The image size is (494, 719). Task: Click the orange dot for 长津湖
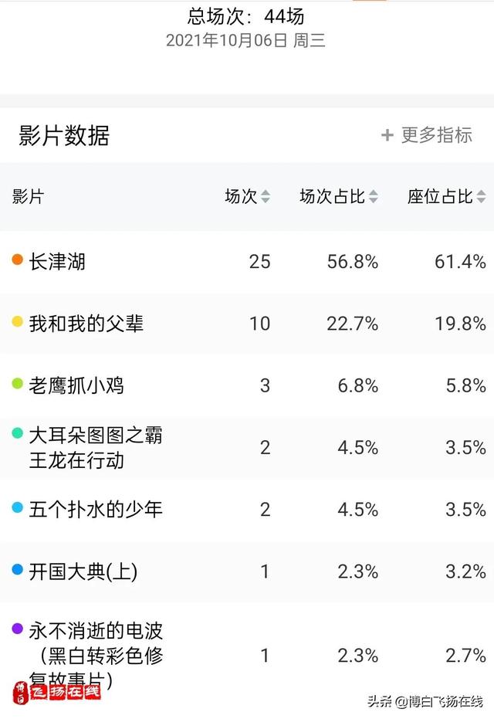coord(18,259)
